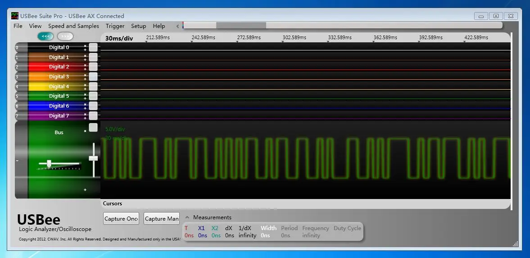The width and height of the screenshot is (530, 258).
Task: Toggle the square trigger box for Digital 0
Action: [93, 47]
